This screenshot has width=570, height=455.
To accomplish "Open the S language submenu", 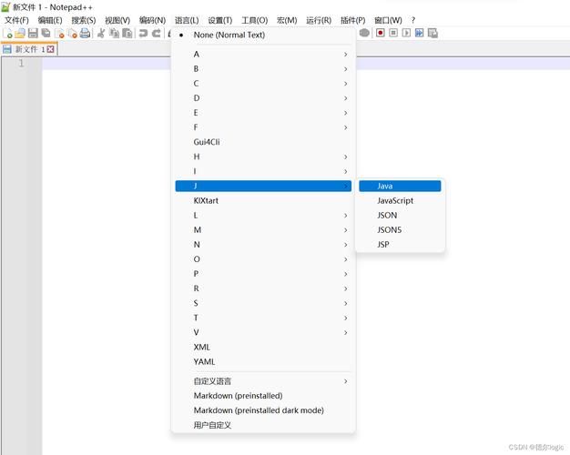I will click(x=263, y=303).
